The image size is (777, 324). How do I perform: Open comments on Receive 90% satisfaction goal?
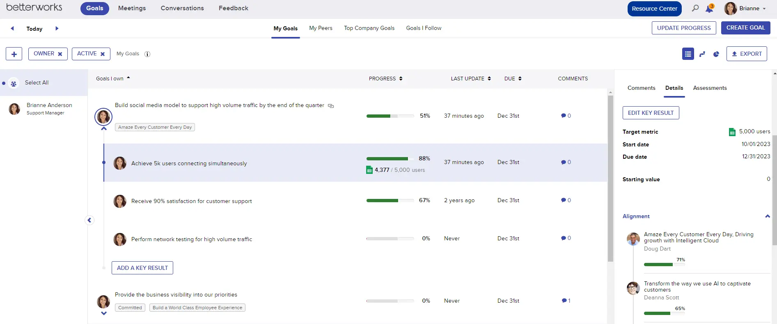click(566, 200)
